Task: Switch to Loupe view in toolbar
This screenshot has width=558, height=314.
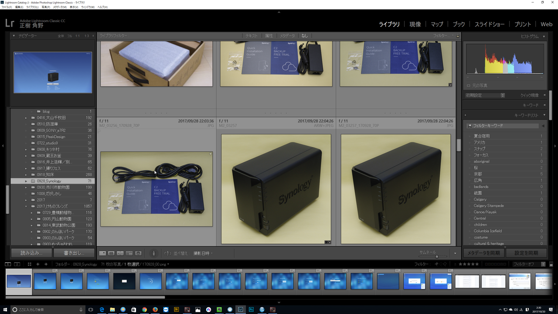Action: pyautogui.click(x=111, y=253)
